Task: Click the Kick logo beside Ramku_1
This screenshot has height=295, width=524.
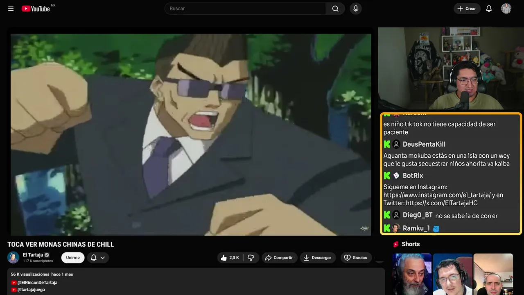Action: tap(387, 228)
